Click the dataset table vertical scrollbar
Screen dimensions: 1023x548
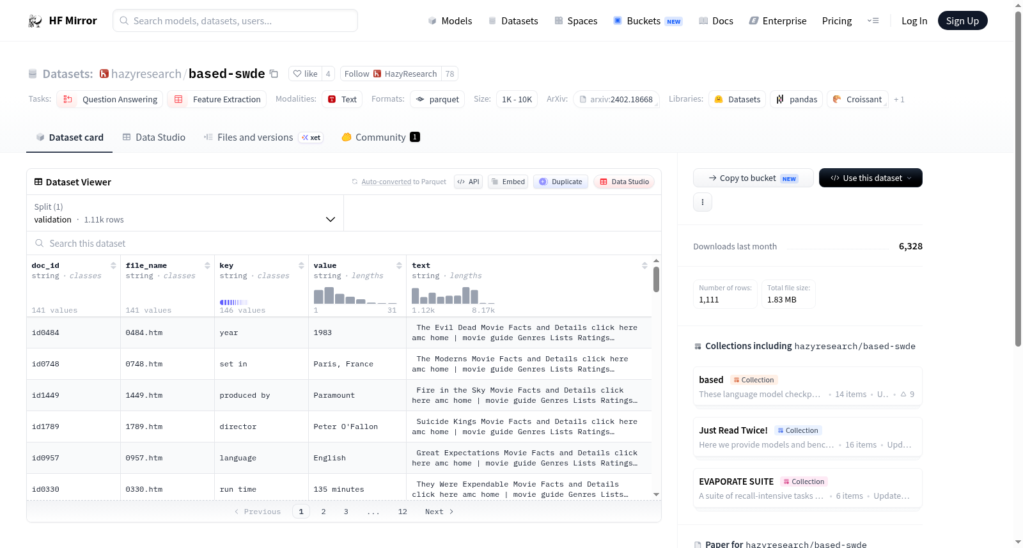tap(656, 280)
